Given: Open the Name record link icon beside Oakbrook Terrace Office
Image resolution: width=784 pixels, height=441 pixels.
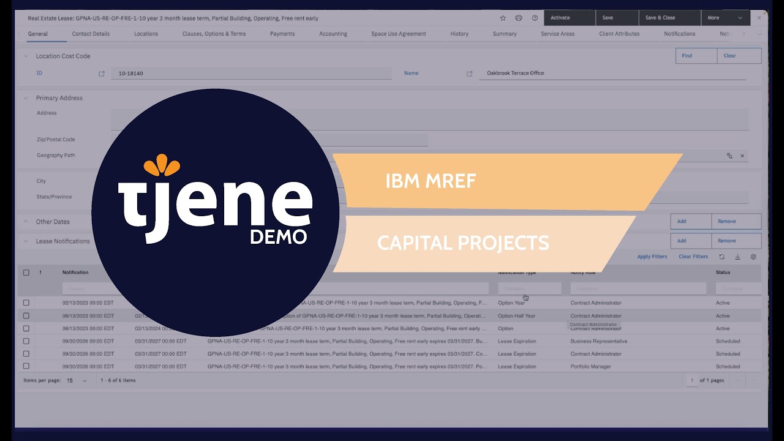Looking at the screenshot, I should (x=470, y=73).
